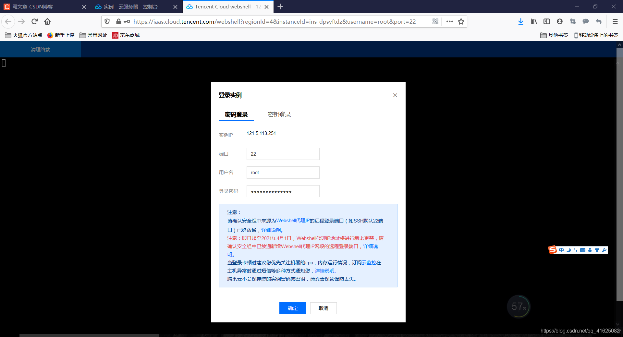Open Sogou soft keyboard icon
Viewport: 623px width, 337px height.
click(x=583, y=250)
